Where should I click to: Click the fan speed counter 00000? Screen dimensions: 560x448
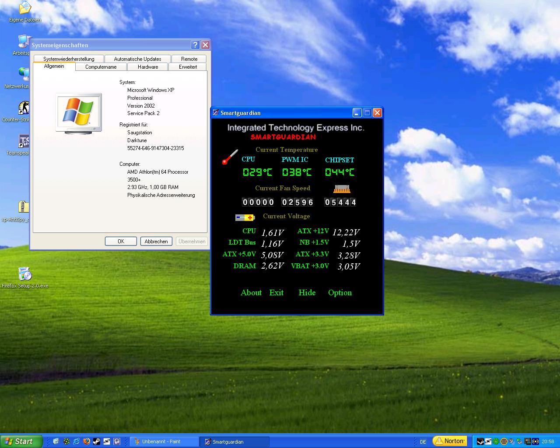(258, 202)
